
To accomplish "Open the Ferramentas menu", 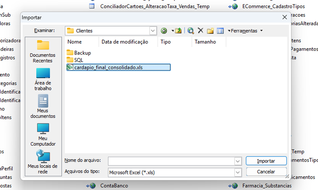I will point(245,31).
